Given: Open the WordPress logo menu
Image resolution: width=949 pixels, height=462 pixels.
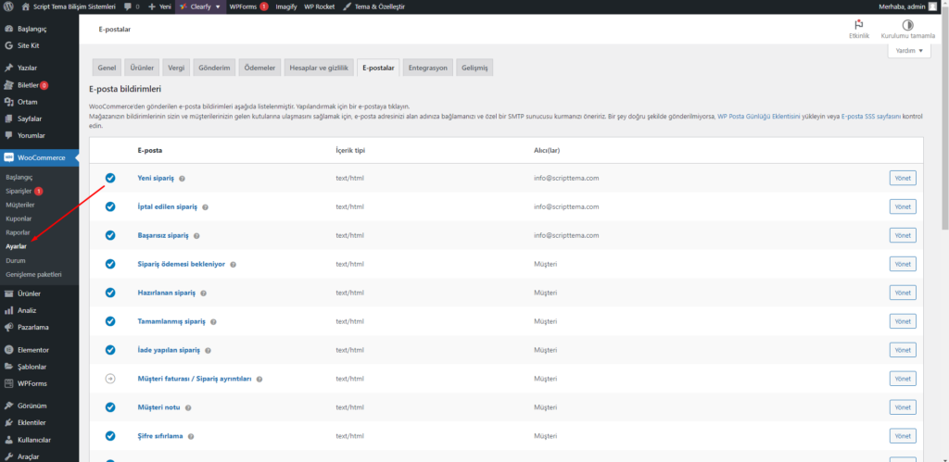Looking at the screenshot, I should [x=8, y=6].
